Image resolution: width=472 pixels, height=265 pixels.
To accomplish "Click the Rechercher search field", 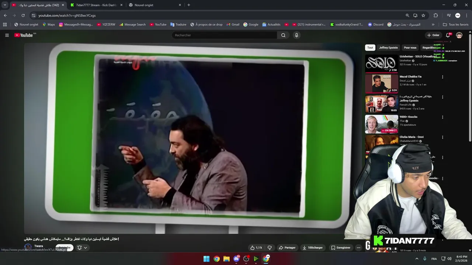I will 224,35.
